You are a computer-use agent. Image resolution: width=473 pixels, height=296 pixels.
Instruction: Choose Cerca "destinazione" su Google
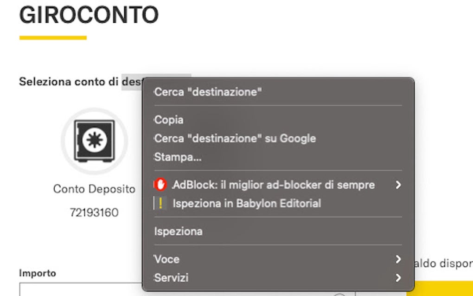[x=235, y=139]
